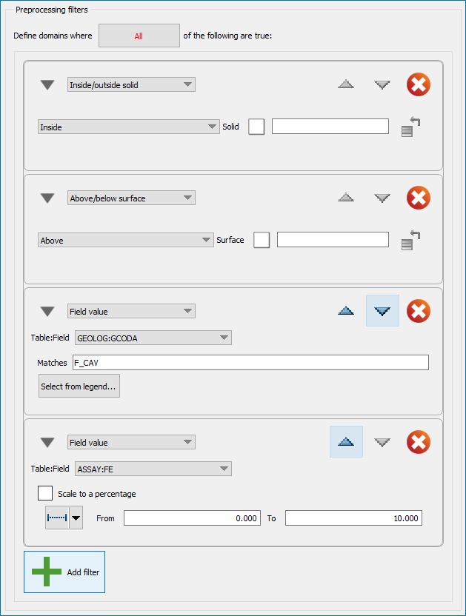
Task: Open the Inside/outside solid filter type dropdown
Action: pyautogui.click(x=131, y=85)
